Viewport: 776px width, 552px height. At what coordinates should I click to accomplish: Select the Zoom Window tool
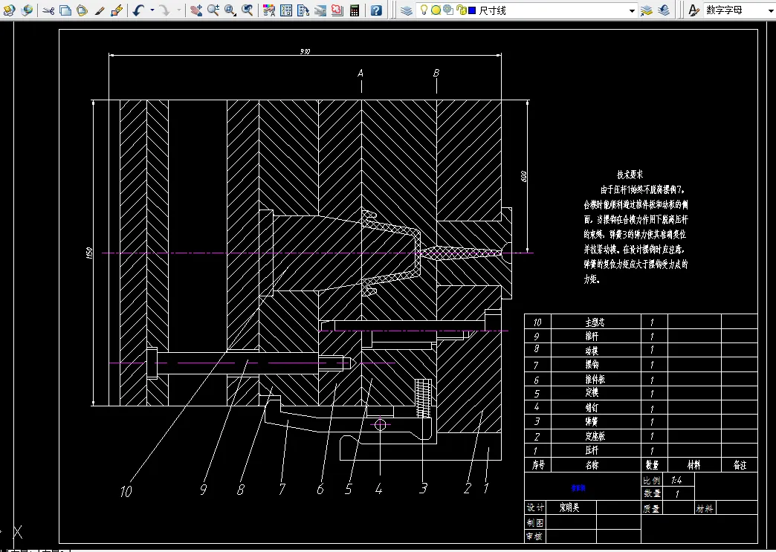(230, 10)
